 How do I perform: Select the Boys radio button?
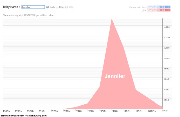pyautogui.click(x=57, y=7)
